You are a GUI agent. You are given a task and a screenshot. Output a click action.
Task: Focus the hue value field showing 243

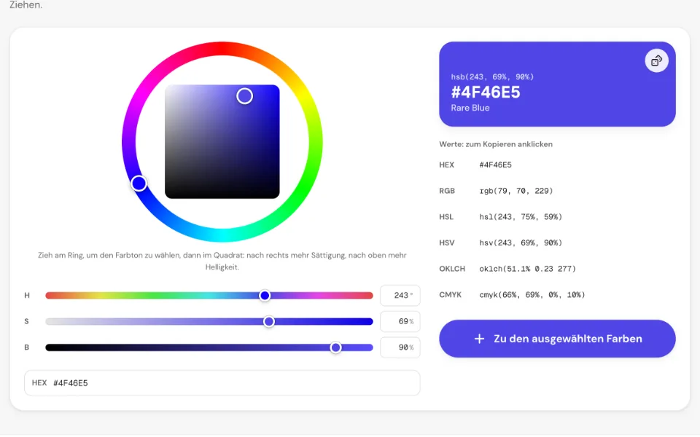pos(400,295)
